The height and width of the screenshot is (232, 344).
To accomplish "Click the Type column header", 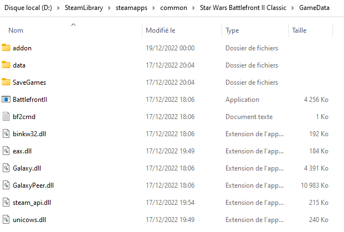I will 232,30.
